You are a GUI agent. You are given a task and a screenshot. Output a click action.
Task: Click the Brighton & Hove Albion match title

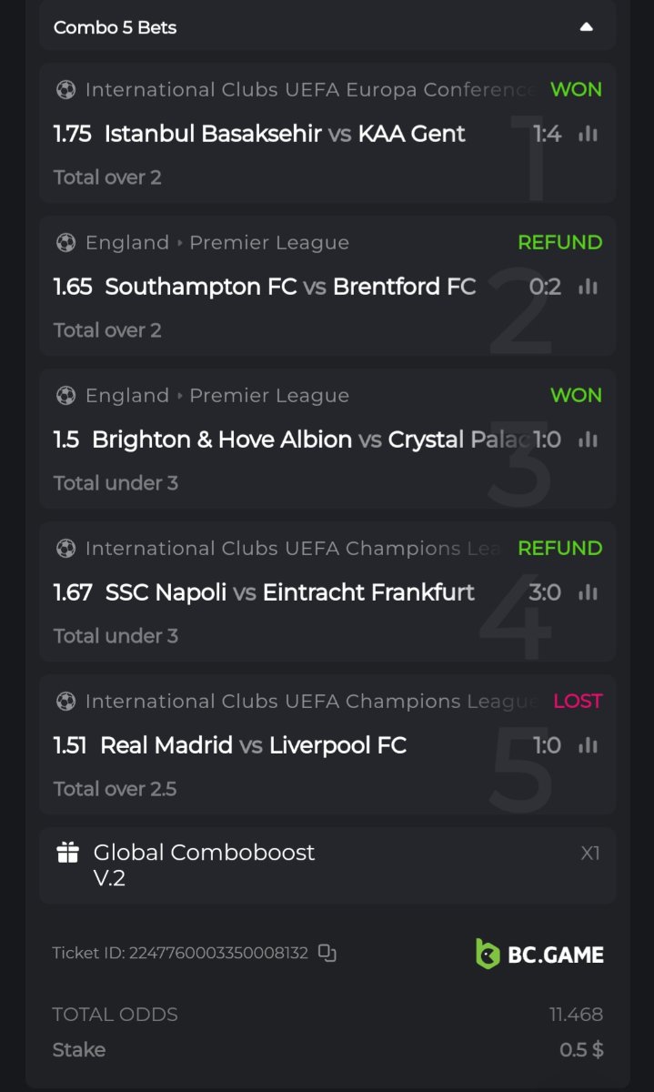coord(222,440)
